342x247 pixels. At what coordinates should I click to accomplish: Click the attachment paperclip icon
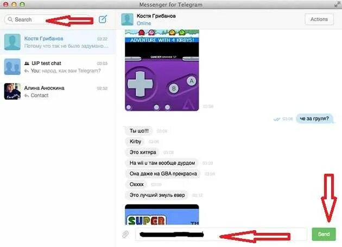[125, 235]
